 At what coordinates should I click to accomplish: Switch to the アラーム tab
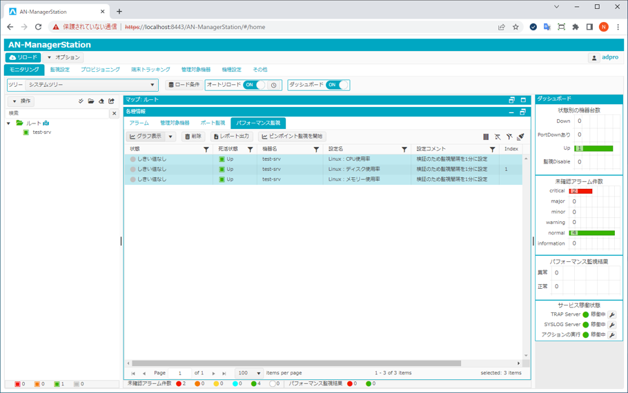click(x=139, y=123)
